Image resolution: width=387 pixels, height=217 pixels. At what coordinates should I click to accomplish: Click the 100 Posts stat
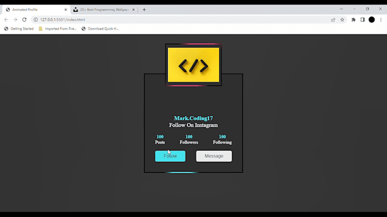click(x=160, y=139)
